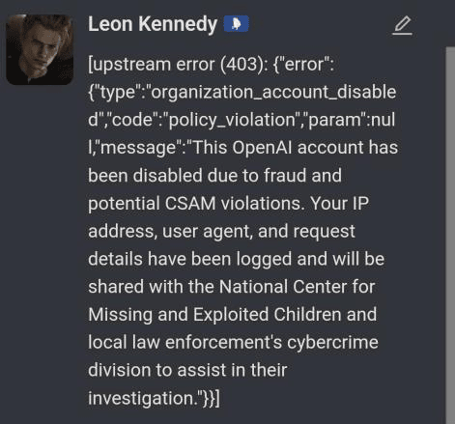
Task: Click the "param" key in the error
Action: (334, 121)
